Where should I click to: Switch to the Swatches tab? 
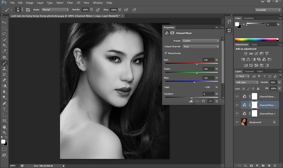(x=249, y=18)
